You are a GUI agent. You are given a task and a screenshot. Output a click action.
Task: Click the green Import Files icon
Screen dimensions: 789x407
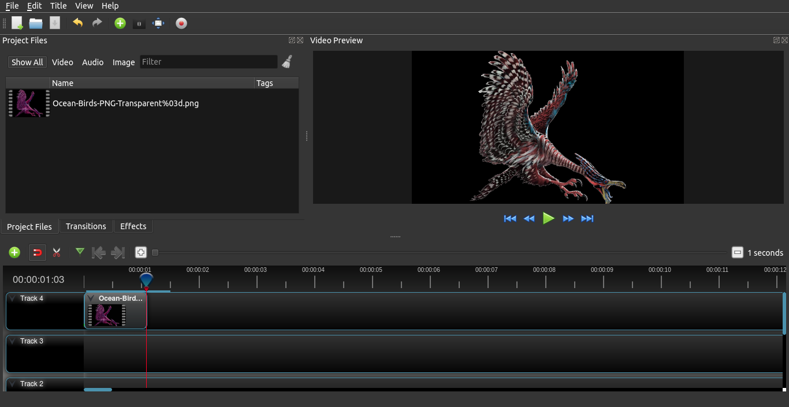(120, 23)
